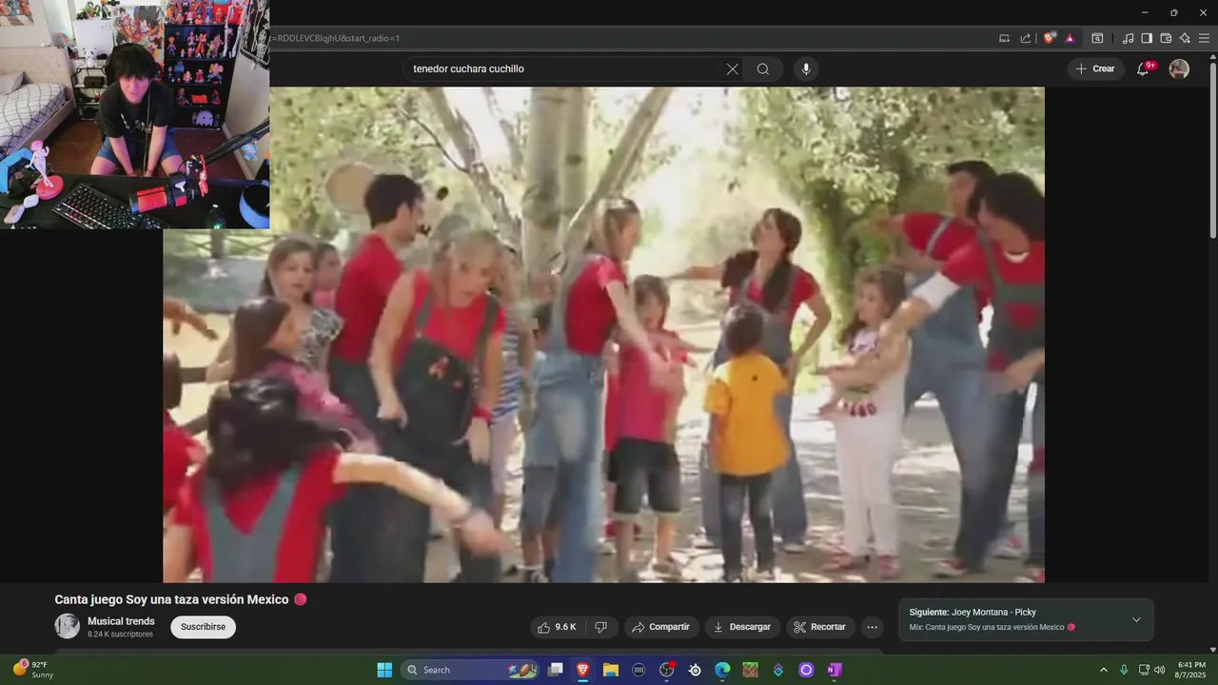Open the Brave Shields lion icon
Screen dimensions: 1218x685
(1050, 38)
